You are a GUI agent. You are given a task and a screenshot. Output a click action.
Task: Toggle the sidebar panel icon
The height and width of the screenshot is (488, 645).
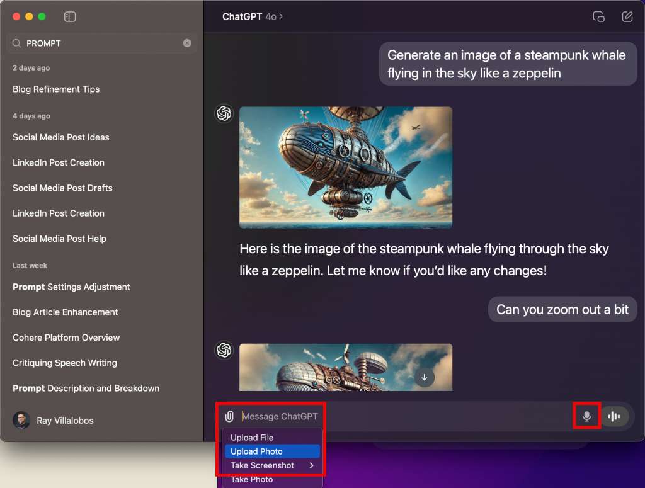coord(70,17)
